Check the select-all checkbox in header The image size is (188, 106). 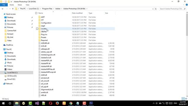(x=36, y=13)
